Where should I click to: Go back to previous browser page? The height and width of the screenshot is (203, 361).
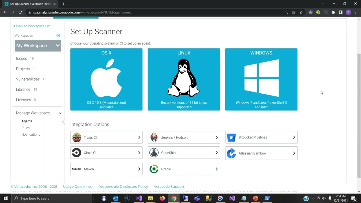point(5,12)
